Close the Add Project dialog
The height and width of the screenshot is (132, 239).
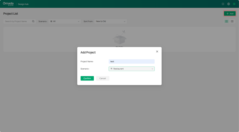pos(157,52)
